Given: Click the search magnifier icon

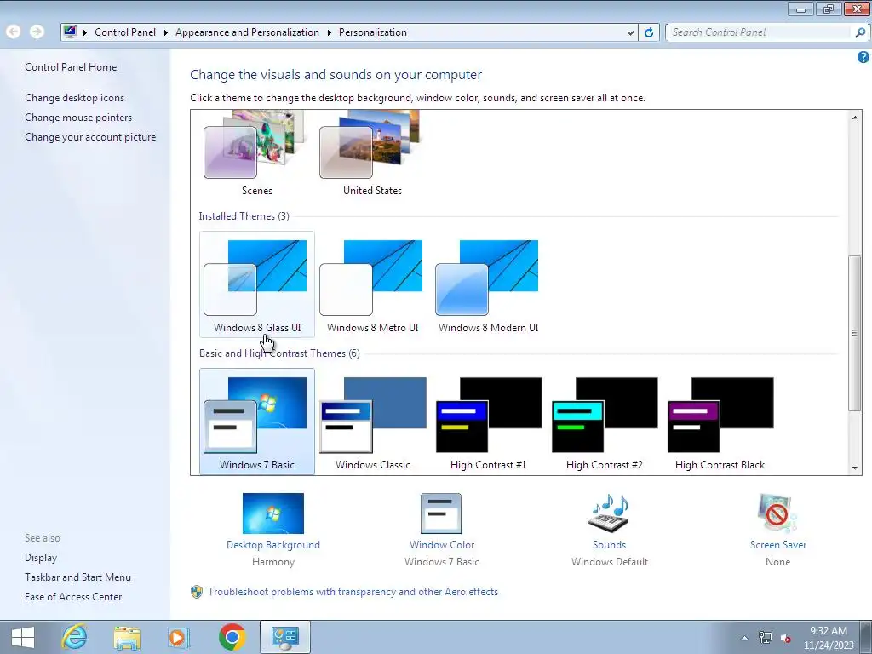Looking at the screenshot, I should pos(860,32).
